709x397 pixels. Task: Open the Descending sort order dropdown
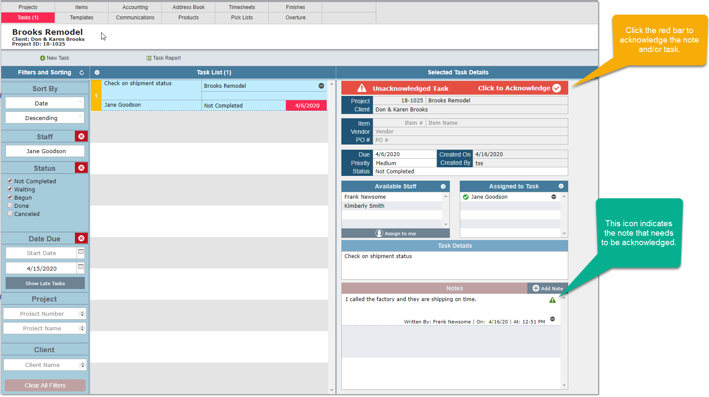[x=45, y=118]
